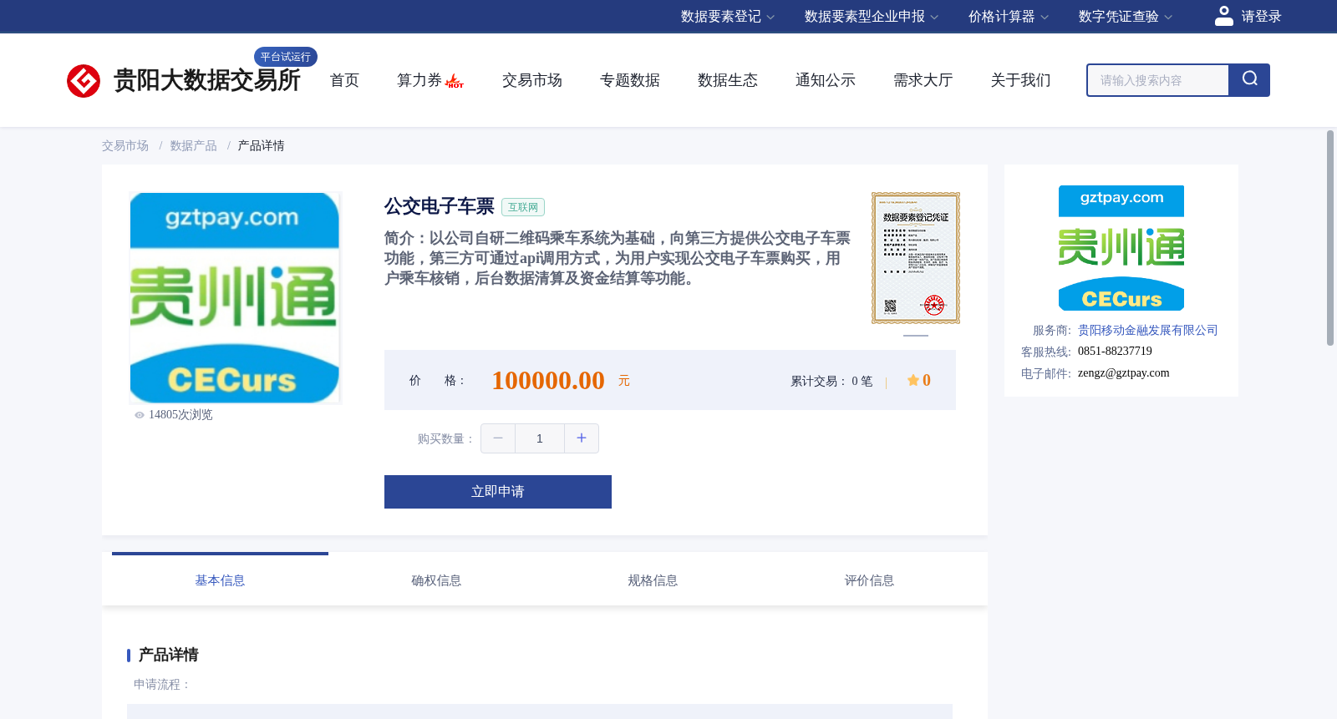
Task: Click the email zengz@gztpay.com
Action: click(1124, 373)
